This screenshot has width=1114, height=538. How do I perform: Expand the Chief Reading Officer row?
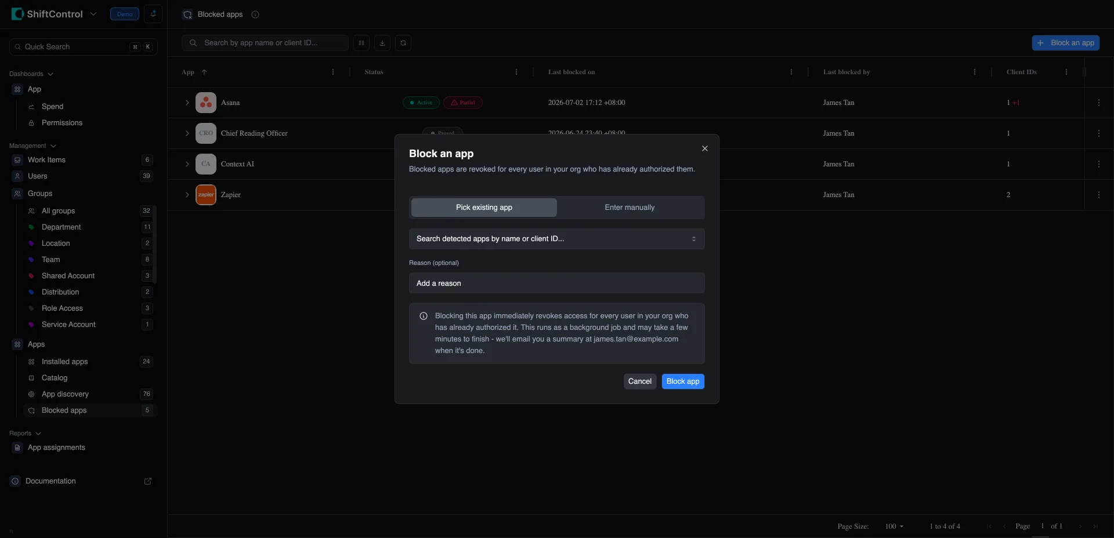pyautogui.click(x=187, y=133)
